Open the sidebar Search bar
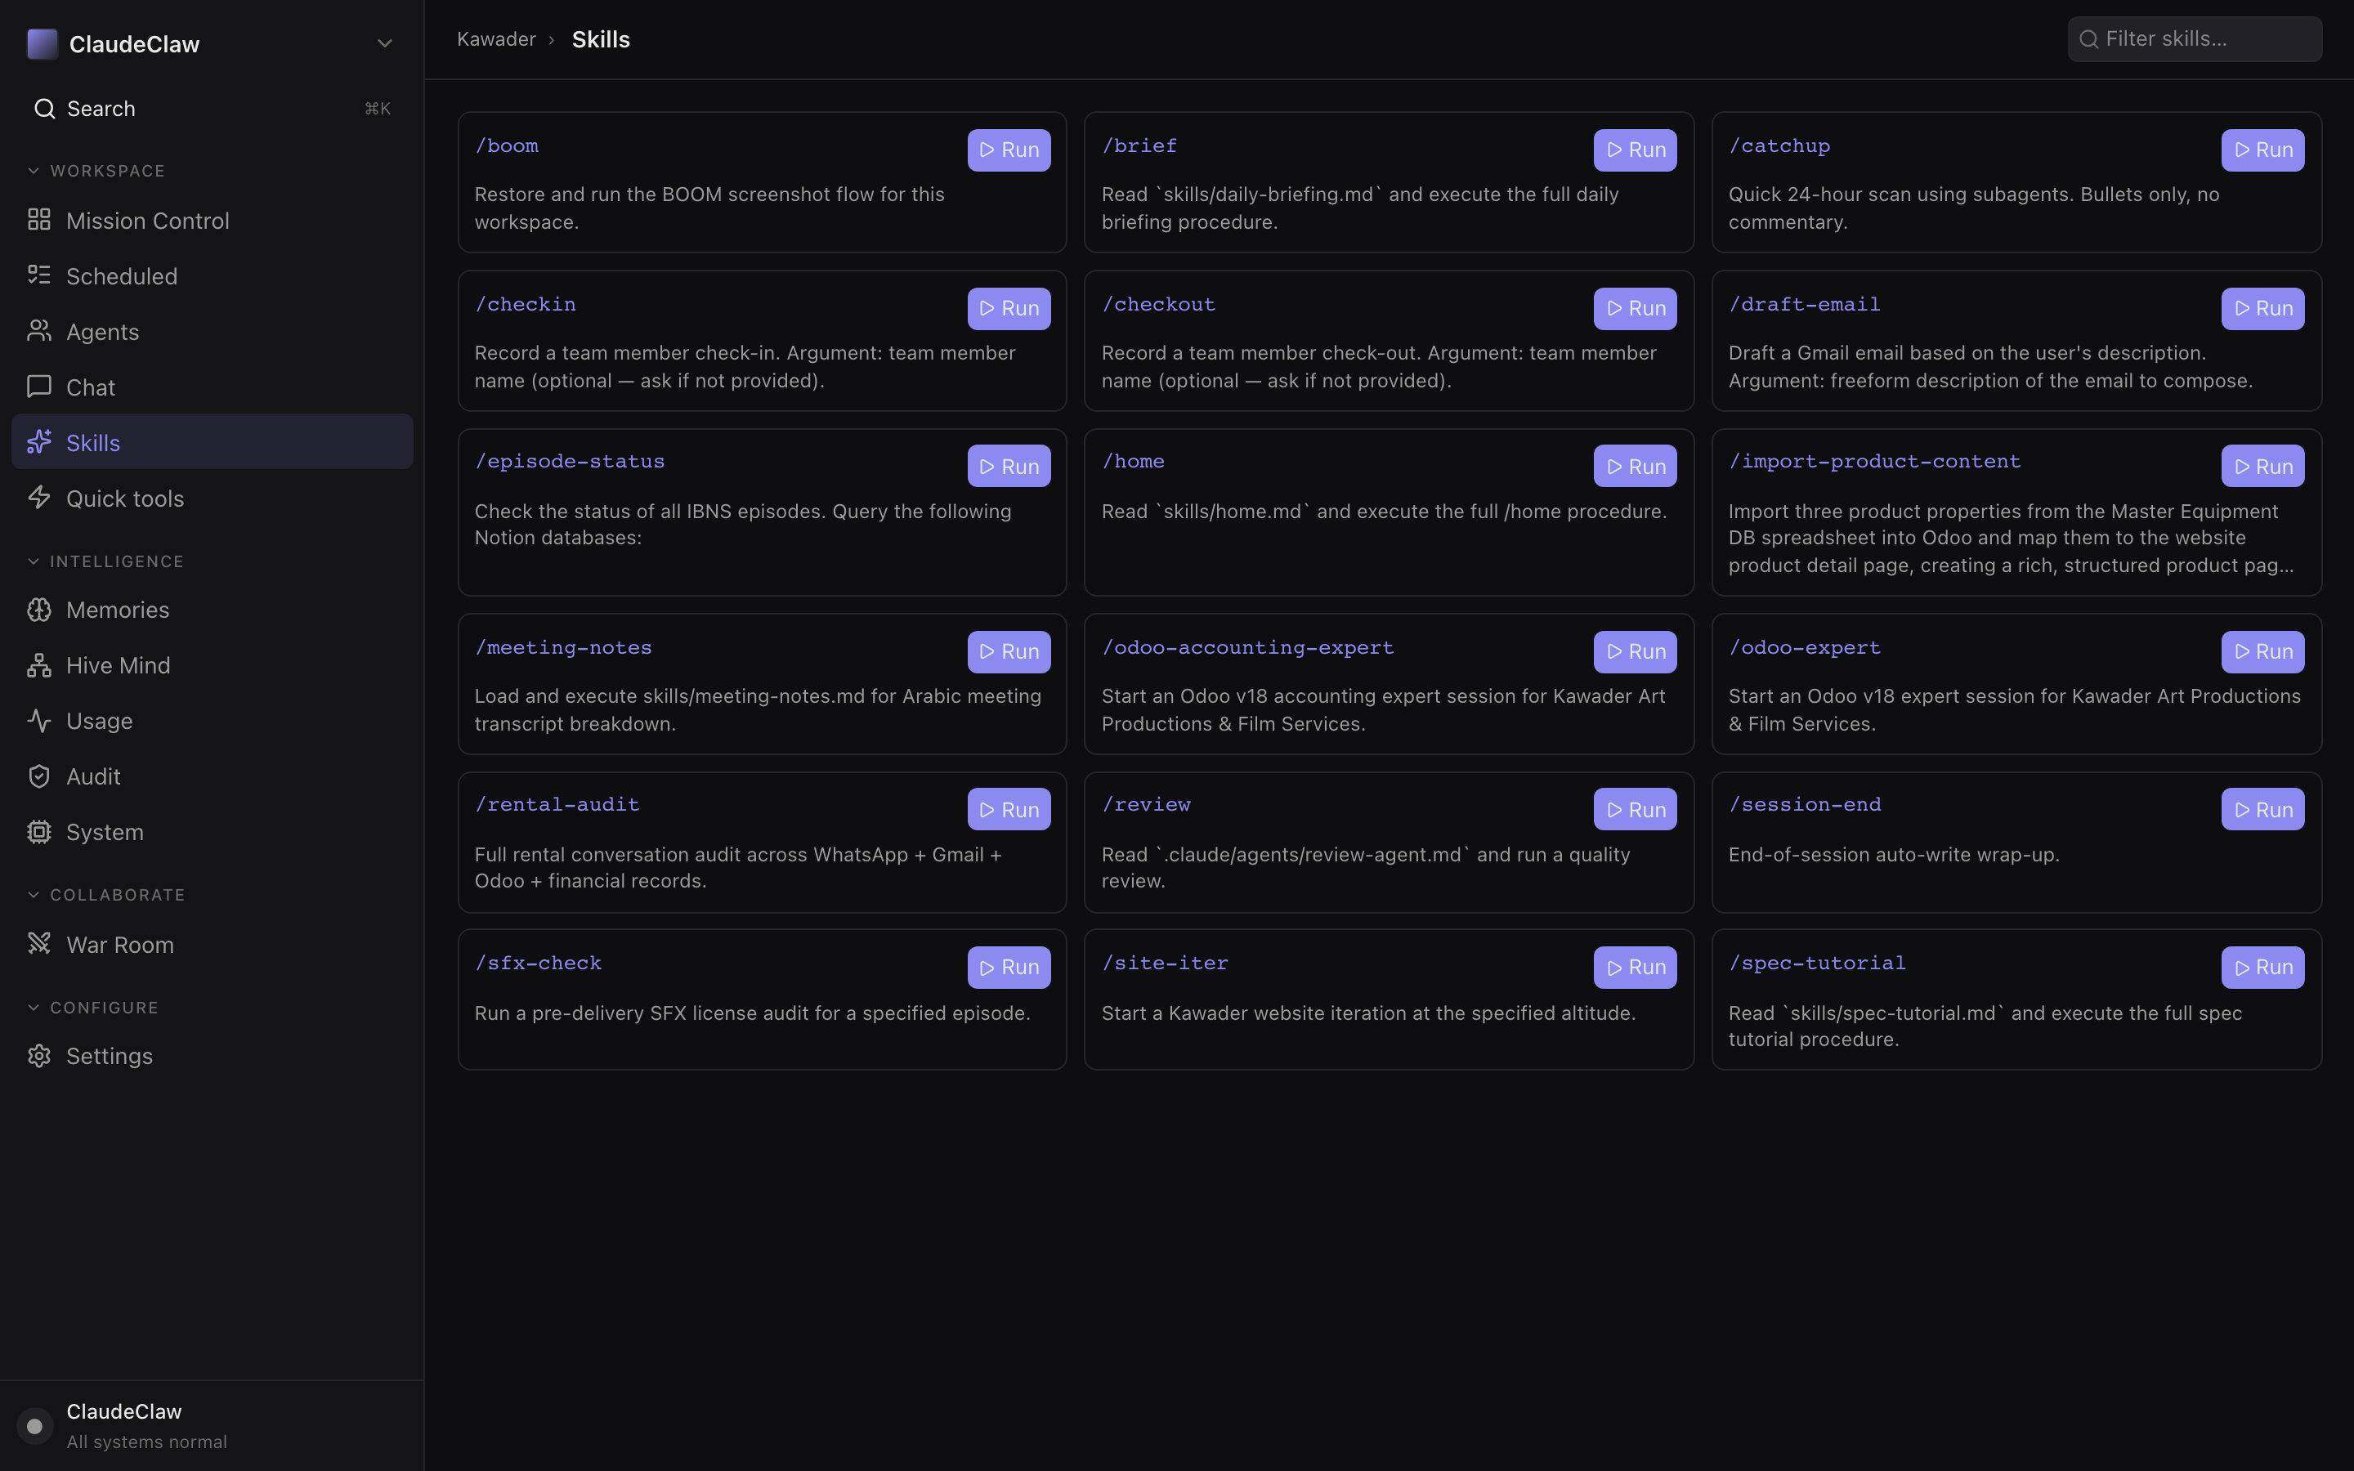Screen dimensions: 2354x1471 [x=212, y=108]
